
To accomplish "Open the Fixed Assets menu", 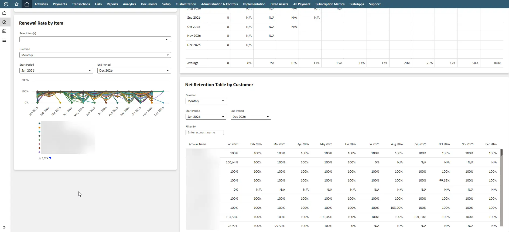I will coord(279,4).
